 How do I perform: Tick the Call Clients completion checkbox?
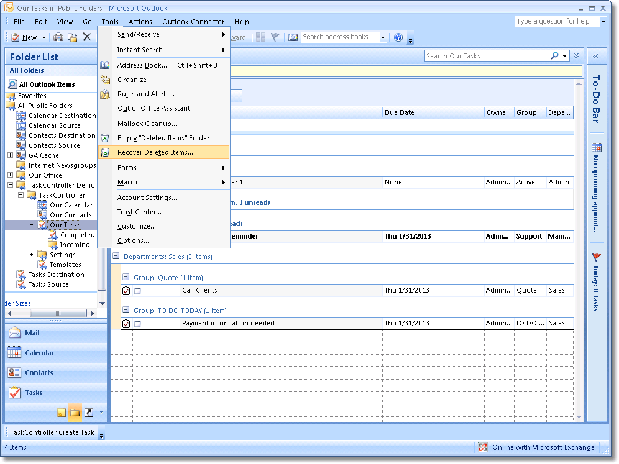pyautogui.click(x=138, y=291)
